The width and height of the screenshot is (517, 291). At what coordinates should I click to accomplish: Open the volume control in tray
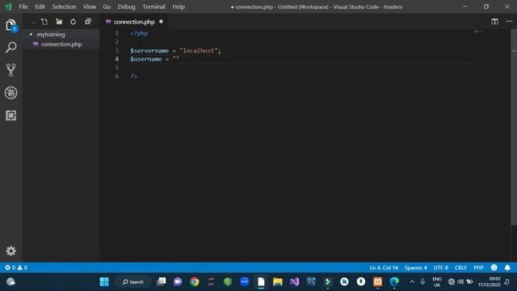460,282
